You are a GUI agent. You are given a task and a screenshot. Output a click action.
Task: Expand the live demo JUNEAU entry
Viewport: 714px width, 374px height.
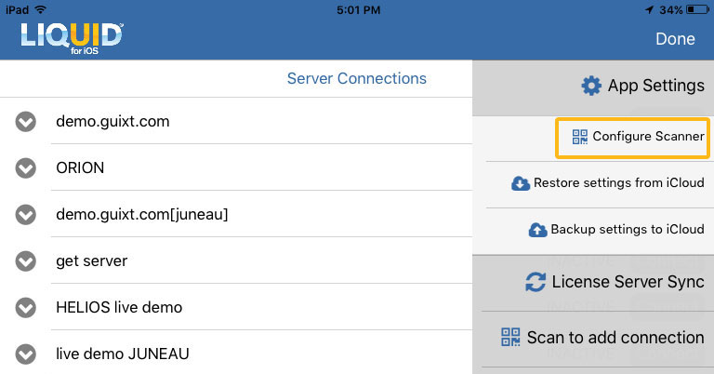tap(26, 354)
